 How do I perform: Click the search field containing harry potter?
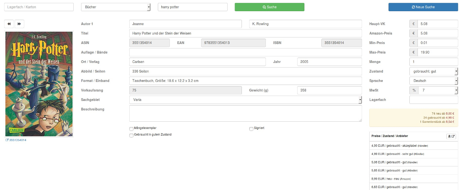(x=193, y=7)
